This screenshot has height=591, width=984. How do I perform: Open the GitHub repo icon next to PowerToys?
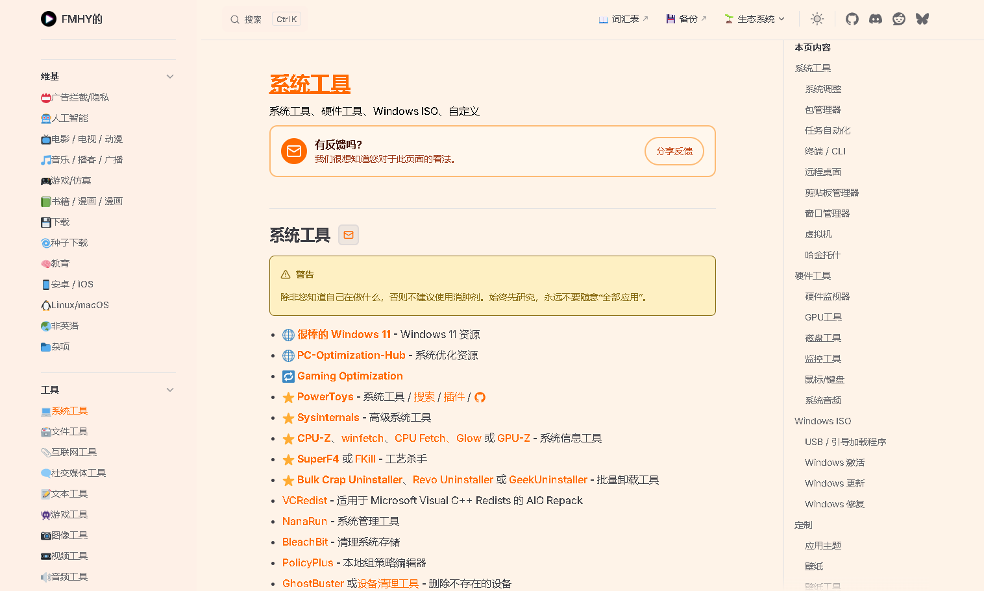point(480,396)
